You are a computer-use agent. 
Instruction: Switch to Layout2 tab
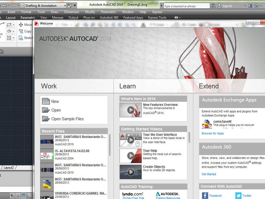pyautogui.click(x=8, y=167)
